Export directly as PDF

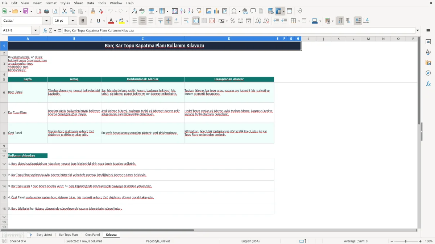click(39, 11)
